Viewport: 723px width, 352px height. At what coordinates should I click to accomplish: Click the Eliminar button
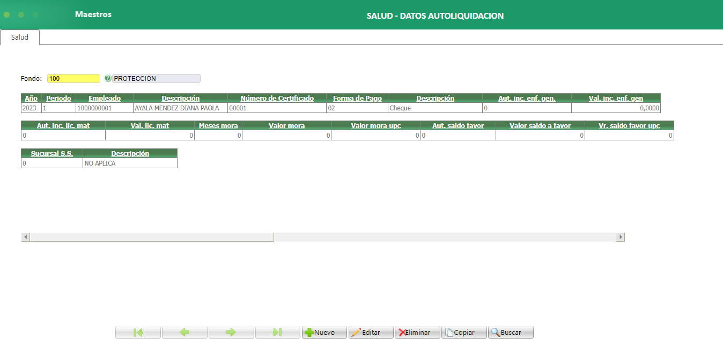[418, 333]
